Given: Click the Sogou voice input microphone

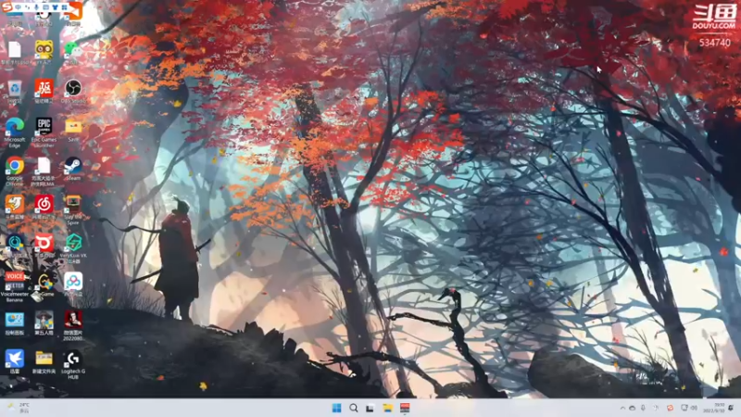Looking at the screenshot, I should pos(36,7).
